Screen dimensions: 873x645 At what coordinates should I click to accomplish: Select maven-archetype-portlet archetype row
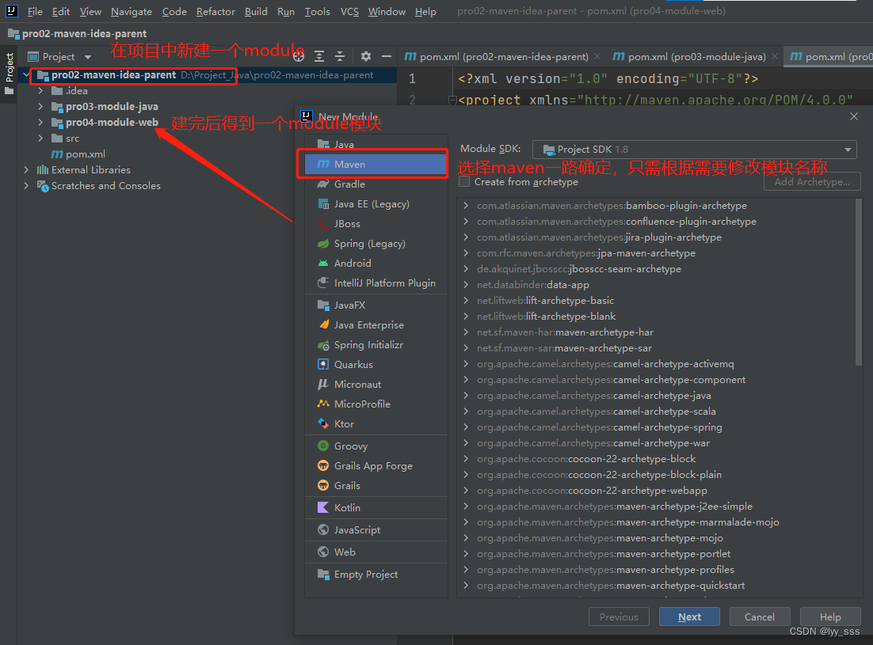coord(655,554)
